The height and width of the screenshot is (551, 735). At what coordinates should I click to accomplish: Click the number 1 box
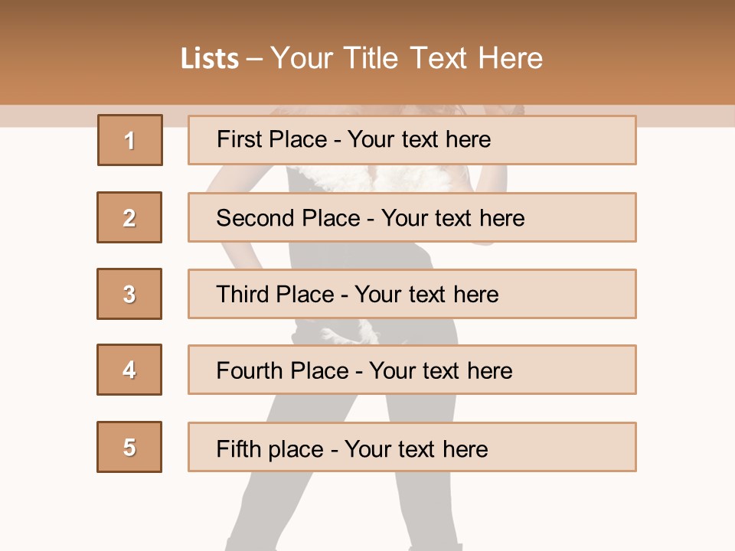coord(130,140)
